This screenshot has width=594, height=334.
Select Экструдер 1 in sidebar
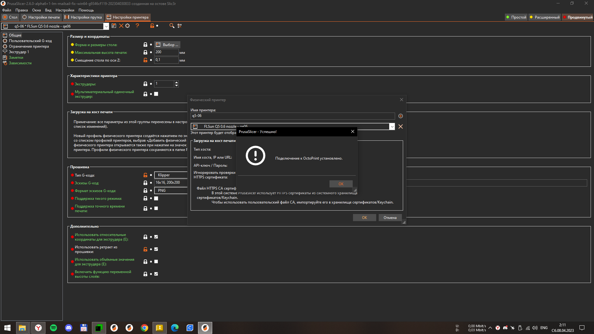(19, 52)
